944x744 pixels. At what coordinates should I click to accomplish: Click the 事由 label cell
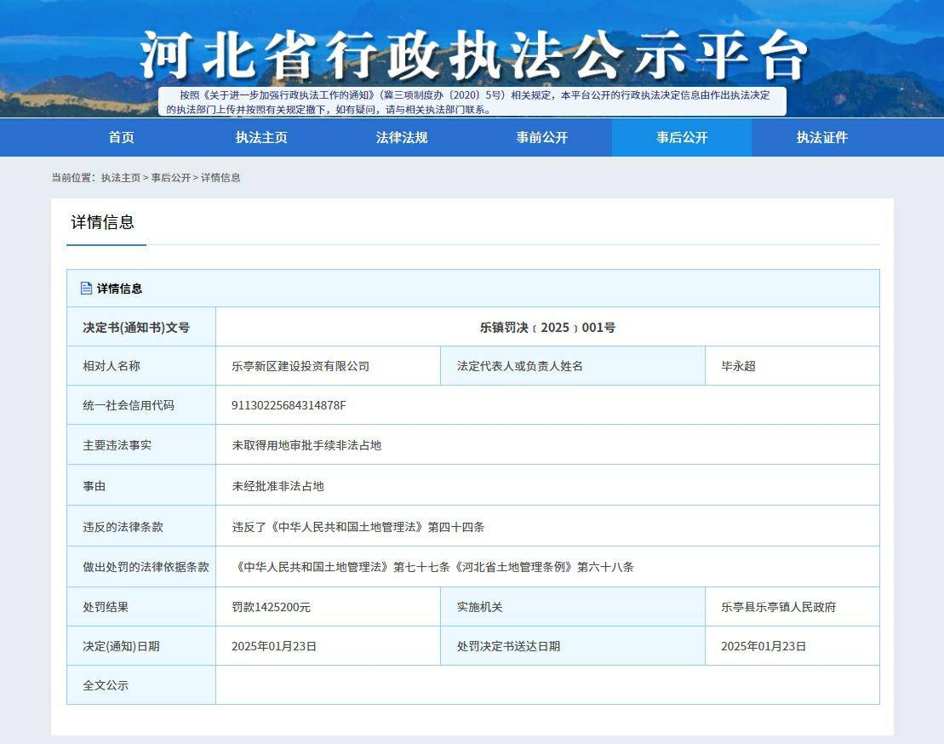pyautogui.click(x=141, y=485)
